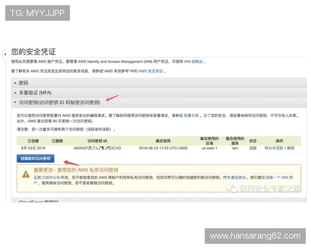Open the AWS 安全凭证 link
Screen dimensions: 311x249
point(150,71)
